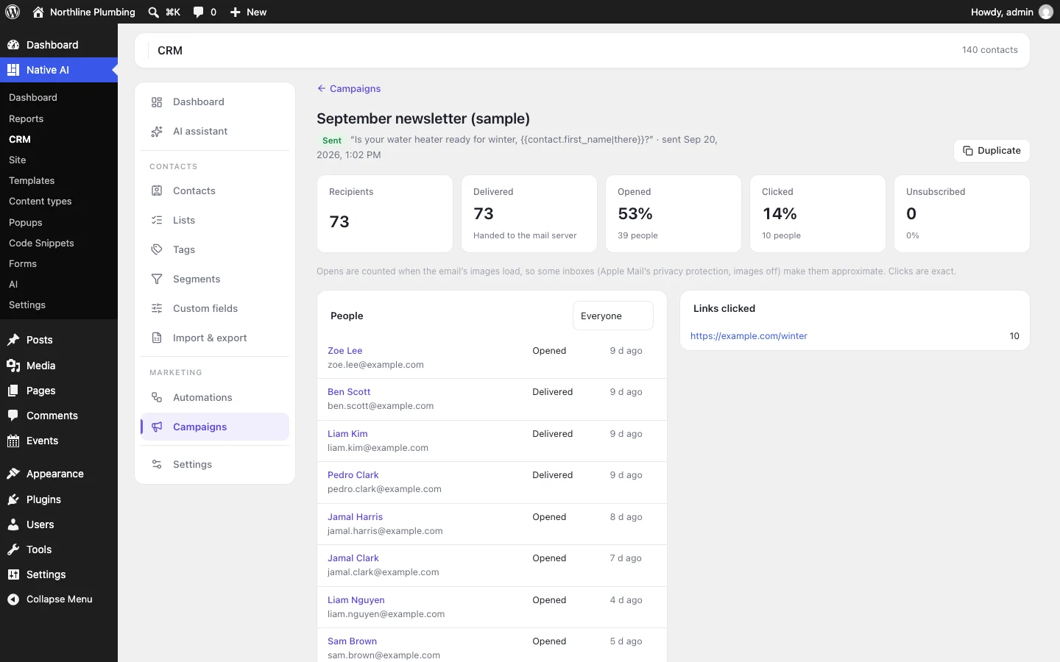Click the Pages icon in sidebar
1060x662 pixels.
click(13, 391)
